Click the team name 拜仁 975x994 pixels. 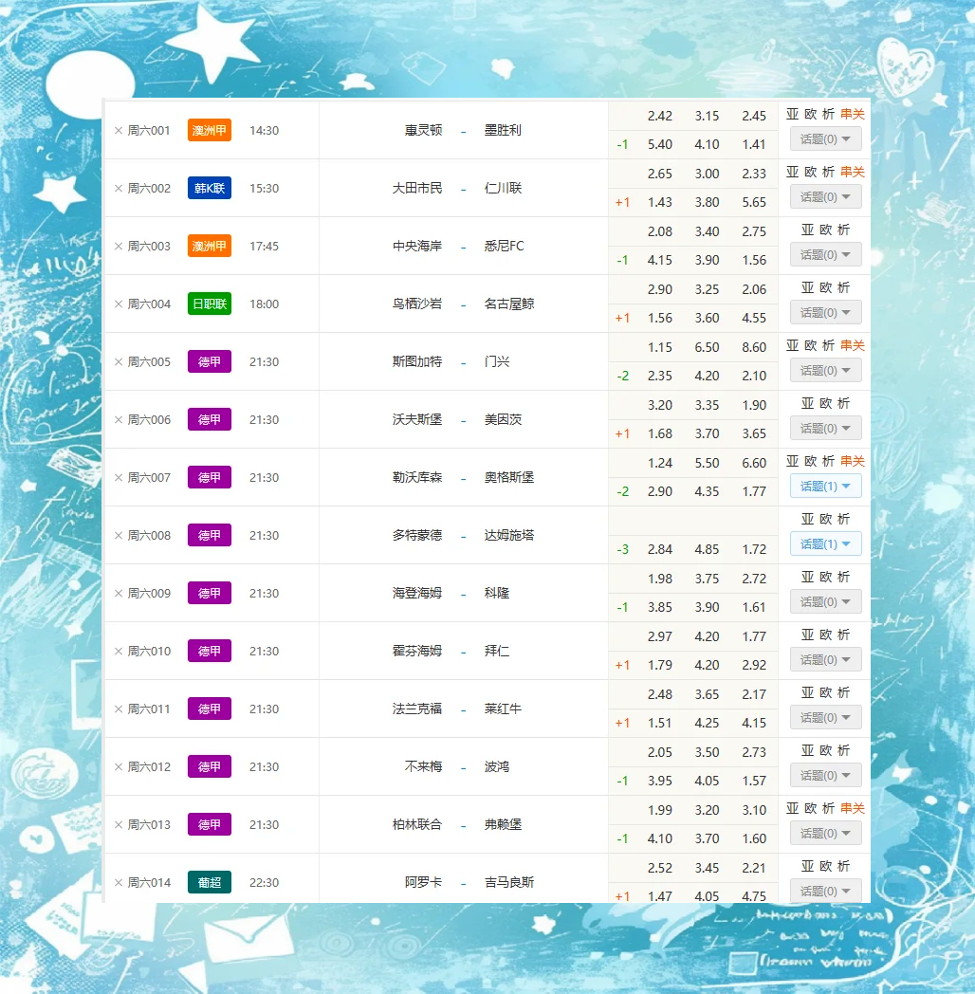497,652
